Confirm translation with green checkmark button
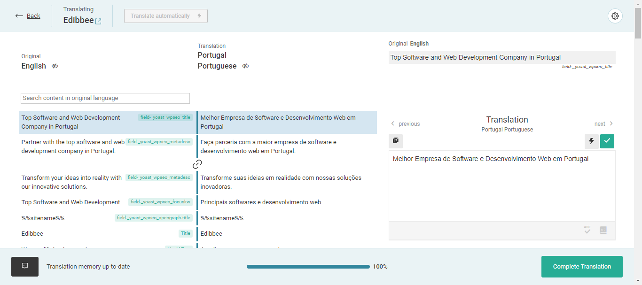 pyautogui.click(x=607, y=141)
